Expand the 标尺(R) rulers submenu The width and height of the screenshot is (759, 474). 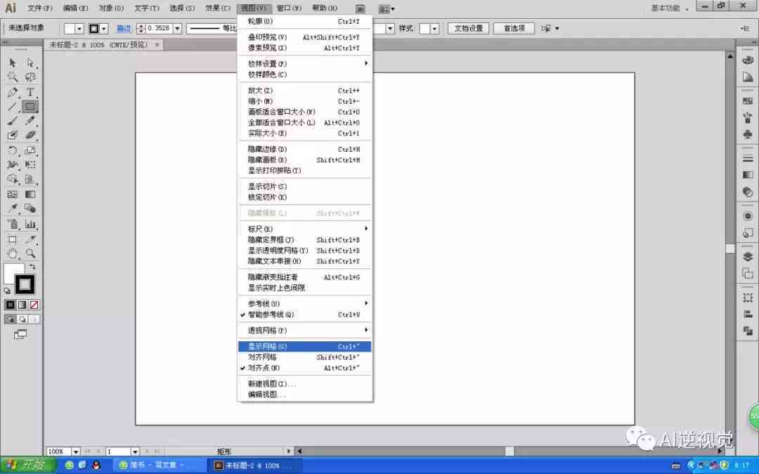coord(304,229)
